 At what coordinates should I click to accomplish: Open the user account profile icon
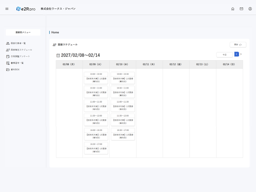[250, 9]
